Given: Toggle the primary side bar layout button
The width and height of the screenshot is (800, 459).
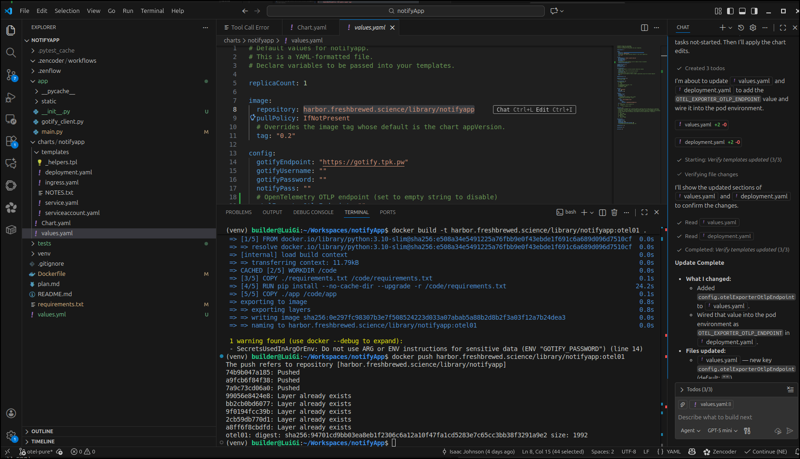Looking at the screenshot, I should (x=730, y=11).
